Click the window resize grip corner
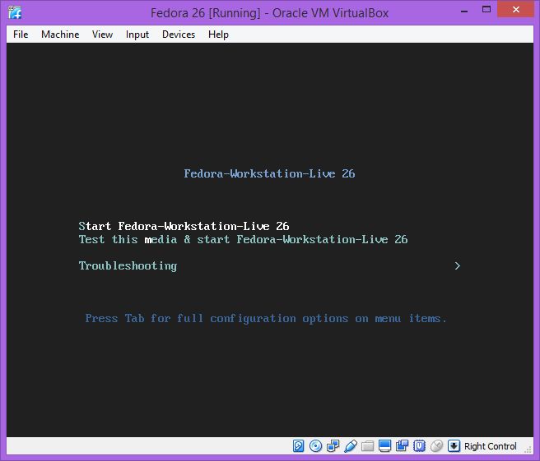This screenshot has width=540, height=461. (528, 449)
